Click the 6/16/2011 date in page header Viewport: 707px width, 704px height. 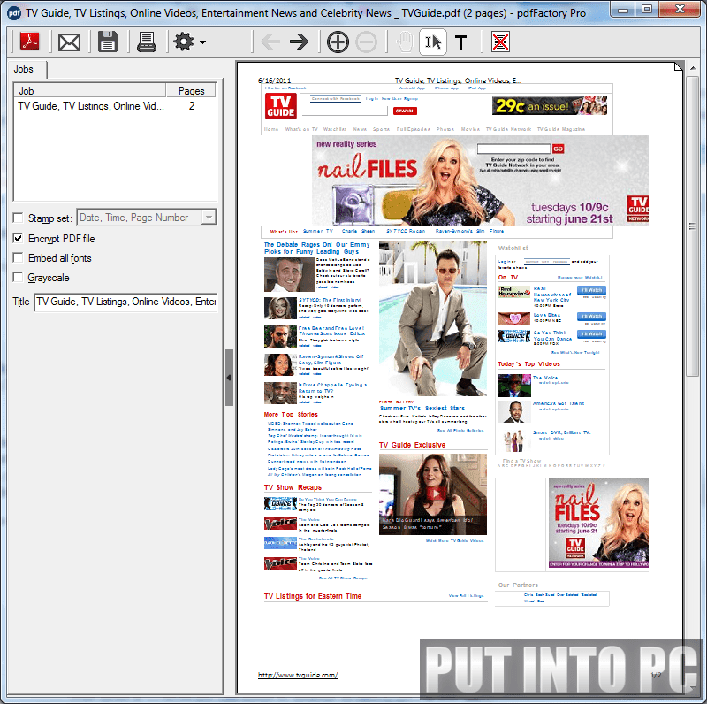pos(274,80)
